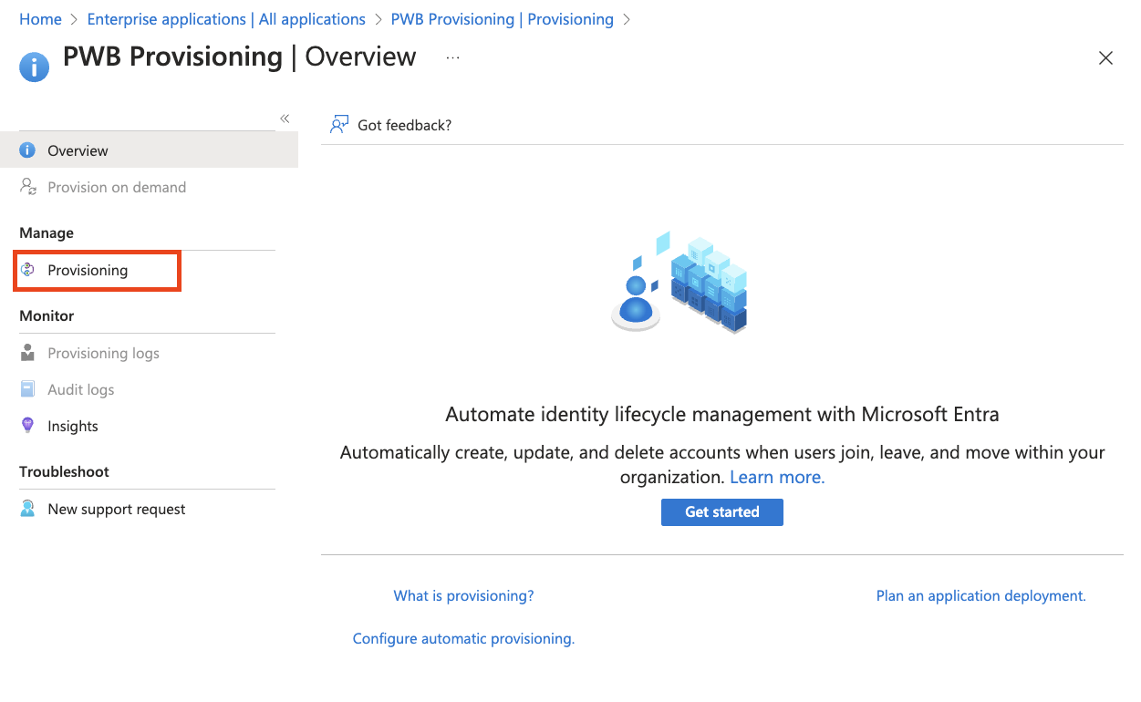
Task: Click the Provisioning logs person icon
Action: click(28, 353)
